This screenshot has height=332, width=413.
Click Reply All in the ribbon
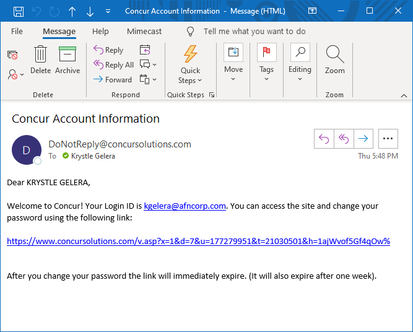click(x=113, y=64)
